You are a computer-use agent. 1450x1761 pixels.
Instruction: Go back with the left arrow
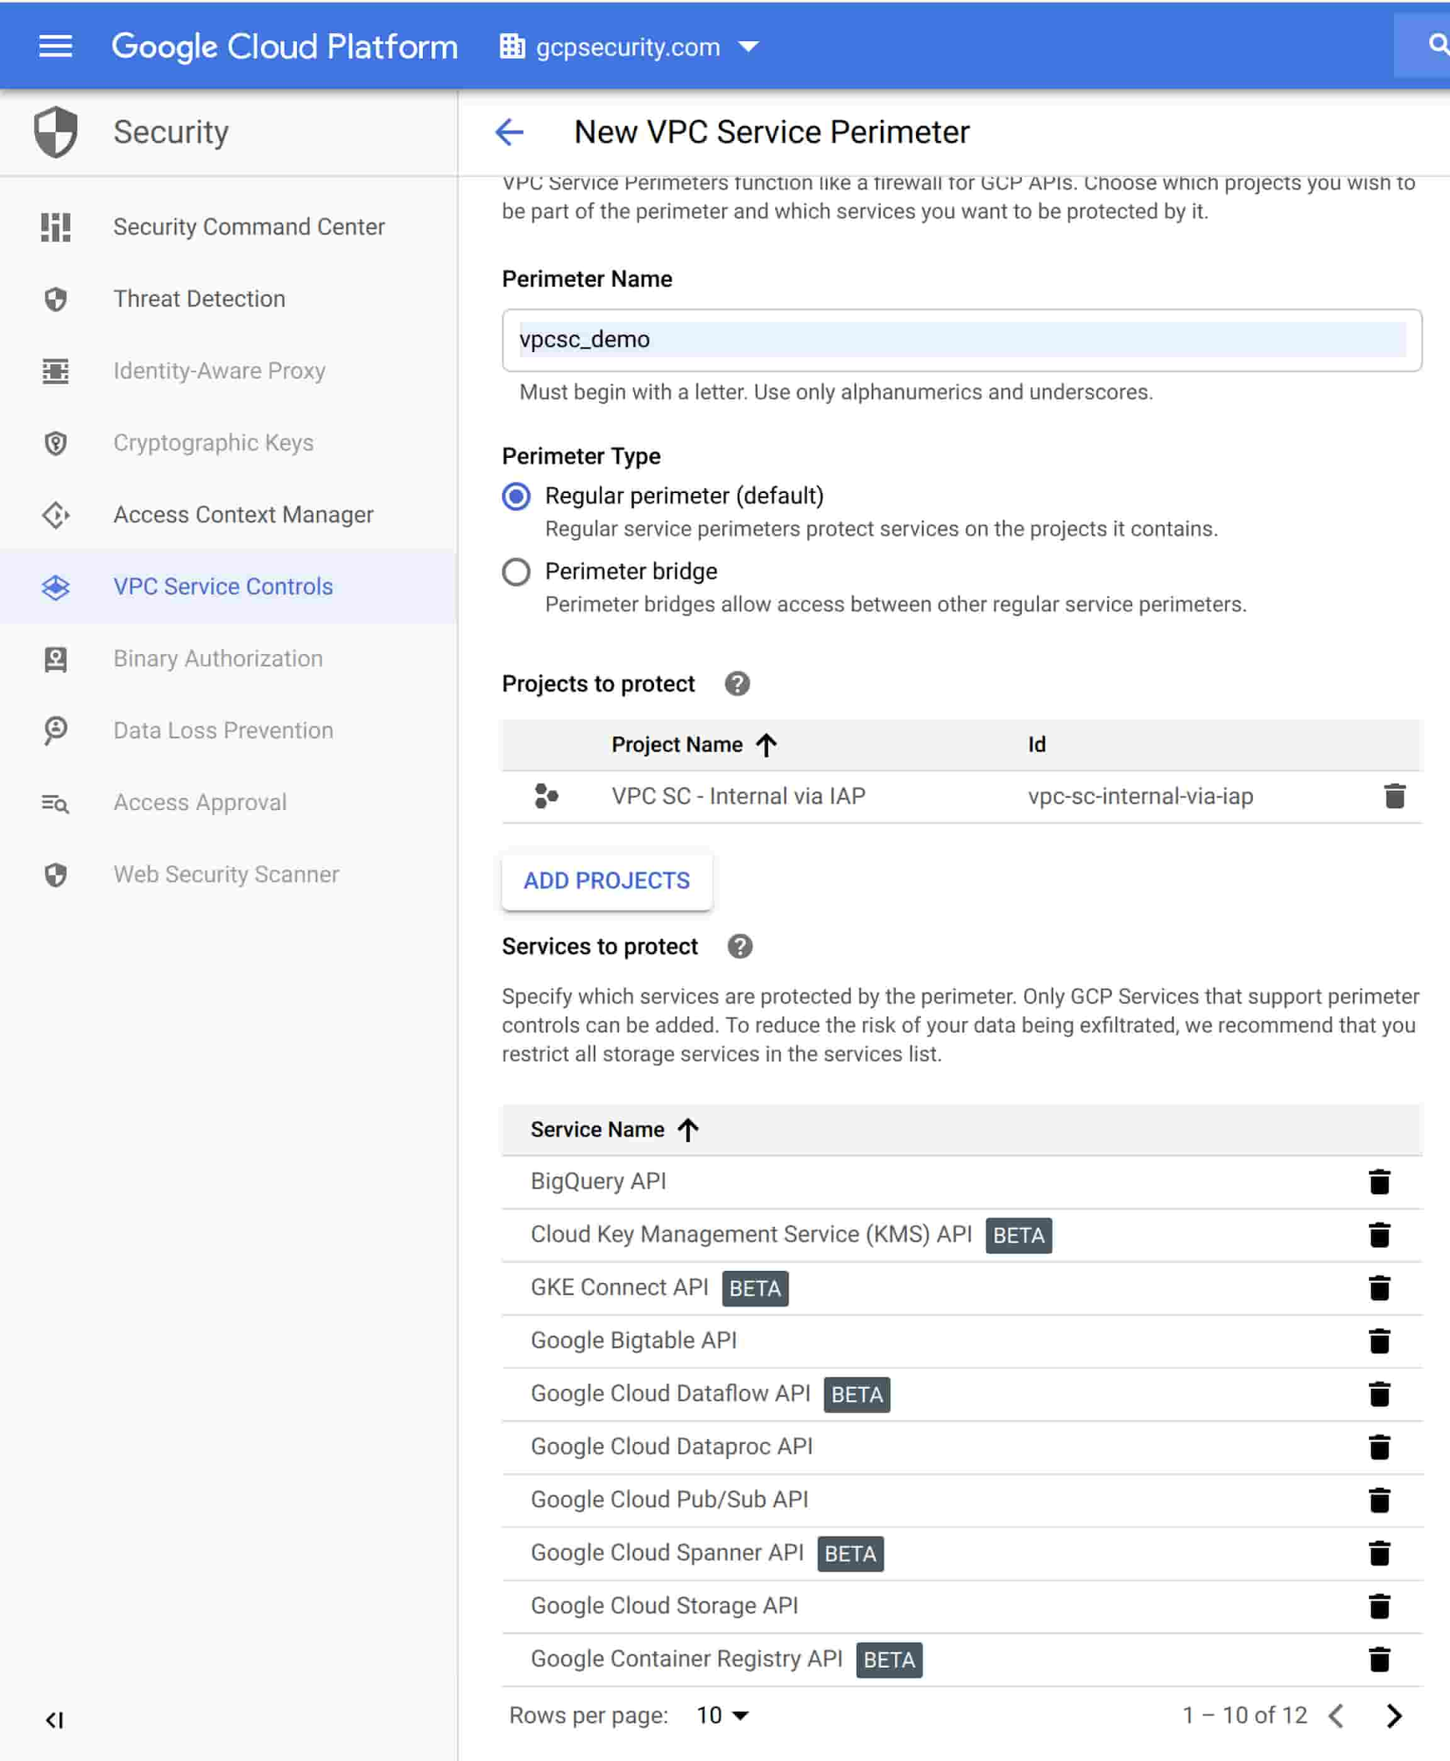[x=509, y=132]
